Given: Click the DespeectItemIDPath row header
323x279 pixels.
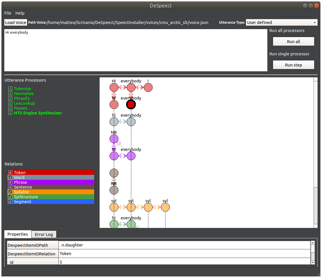Looking at the screenshot, I should [x=33, y=245].
